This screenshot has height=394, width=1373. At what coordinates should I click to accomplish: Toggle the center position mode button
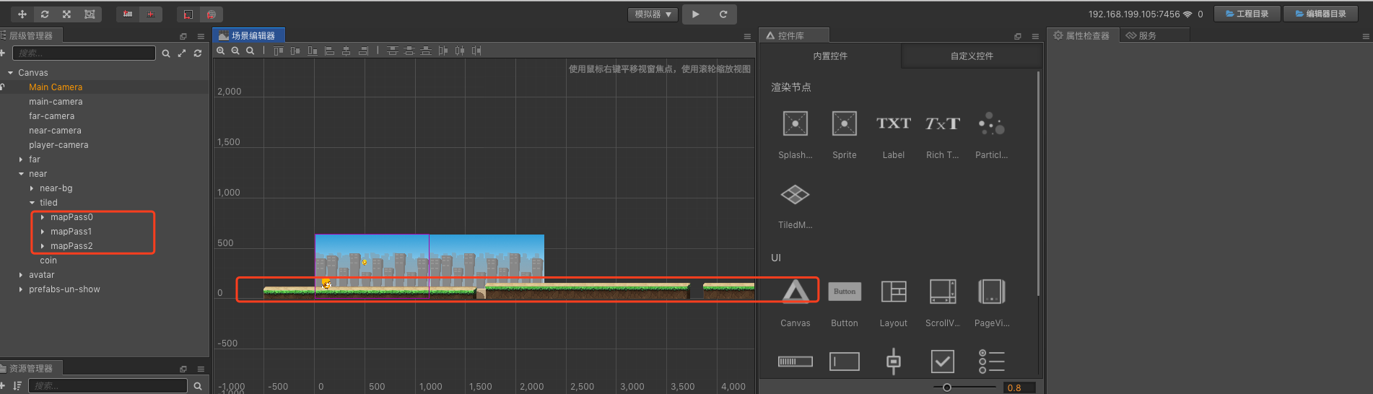click(150, 14)
